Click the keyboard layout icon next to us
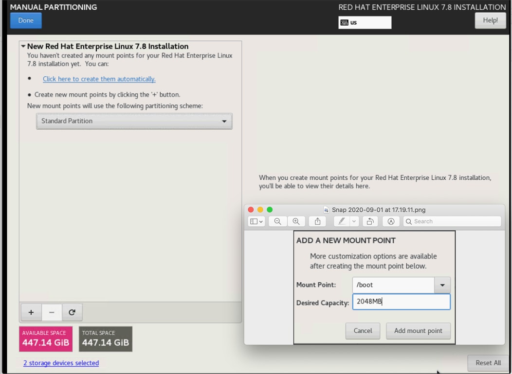Viewport: 512px width, 374px height. 344,22
